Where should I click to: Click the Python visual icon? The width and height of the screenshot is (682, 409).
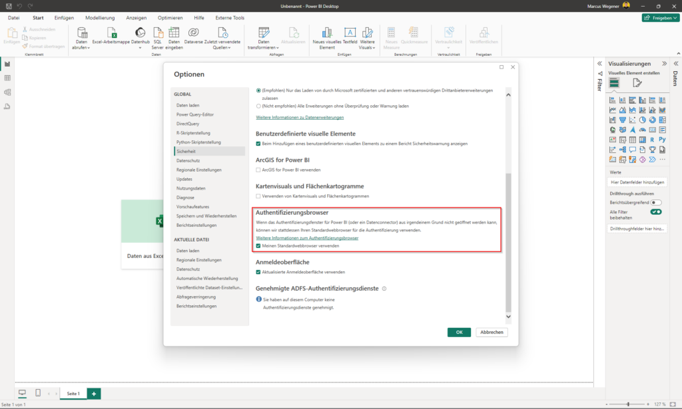tap(662, 140)
